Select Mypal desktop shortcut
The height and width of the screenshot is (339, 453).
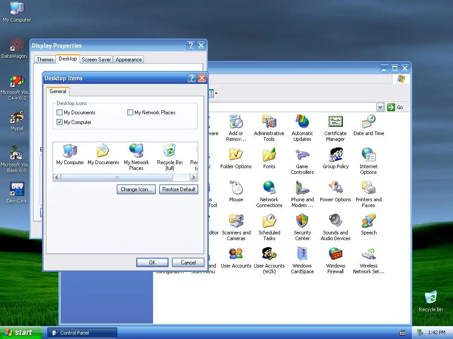coord(17,121)
